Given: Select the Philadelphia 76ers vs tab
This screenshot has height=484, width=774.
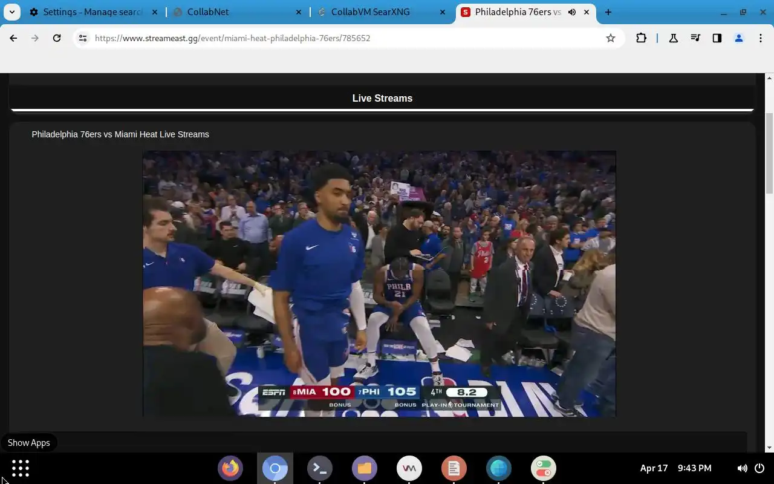Looking at the screenshot, I should pos(525,12).
